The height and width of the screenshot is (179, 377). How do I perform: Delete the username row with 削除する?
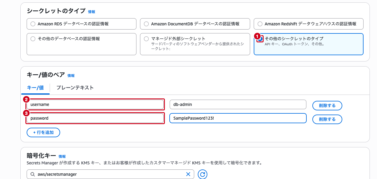pyautogui.click(x=327, y=106)
